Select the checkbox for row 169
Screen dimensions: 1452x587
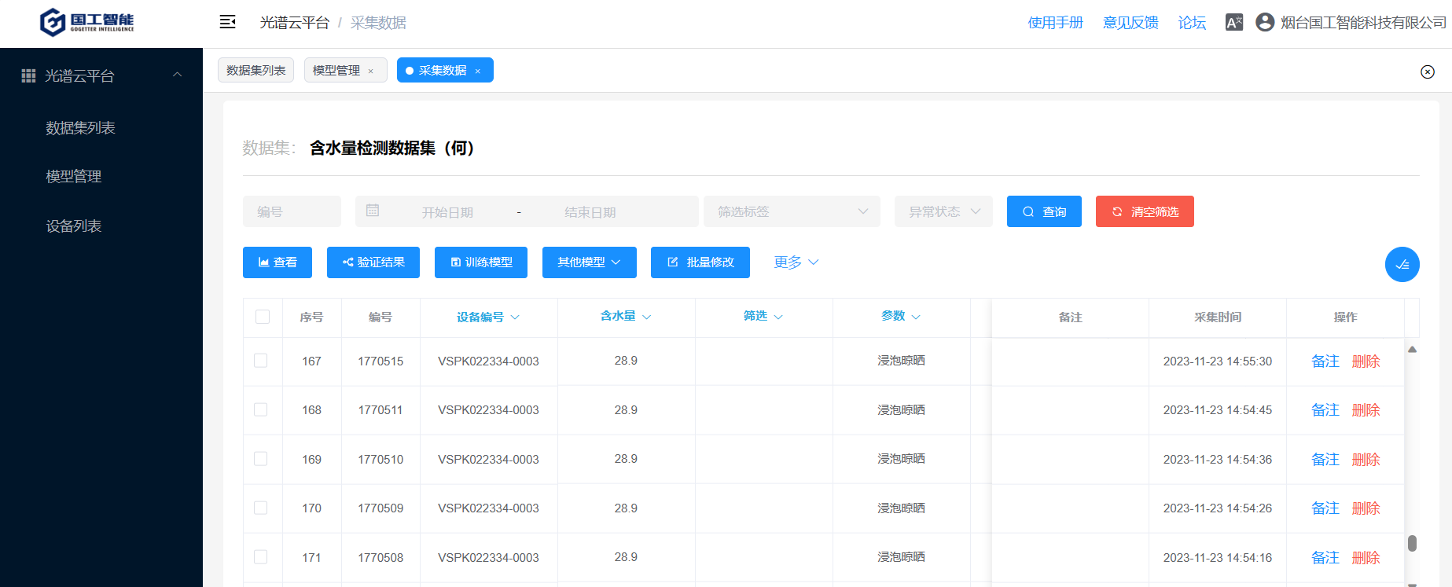click(261, 459)
